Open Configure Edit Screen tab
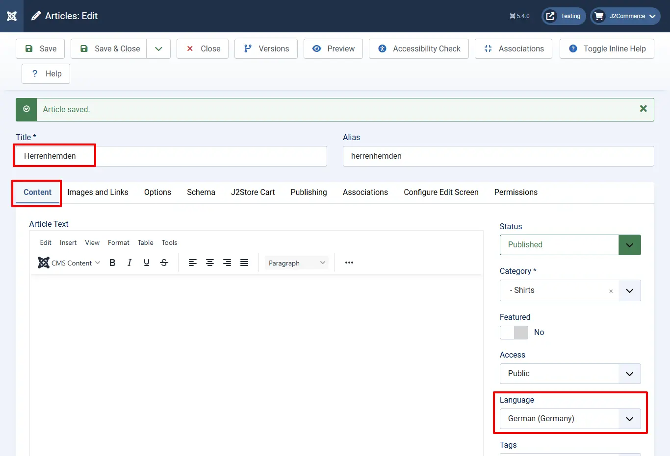Viewport: 670px width, 456px height. click(441, 192)
